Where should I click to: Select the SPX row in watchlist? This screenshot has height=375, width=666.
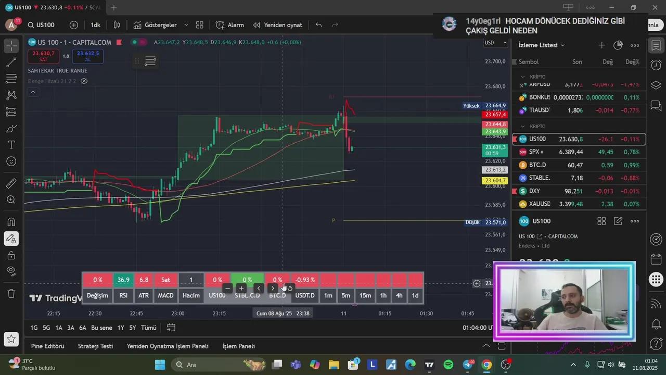579,152
